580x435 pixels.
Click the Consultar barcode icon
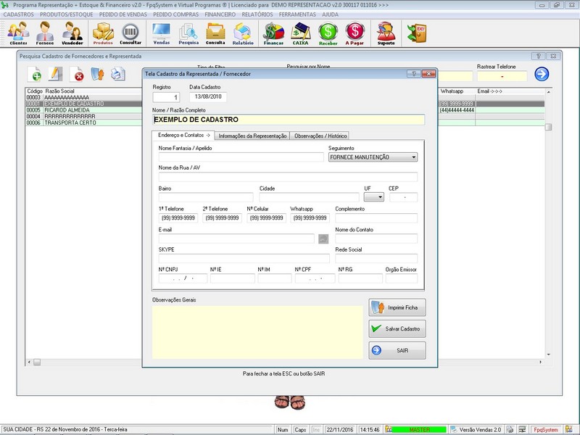tap(130, 33)
